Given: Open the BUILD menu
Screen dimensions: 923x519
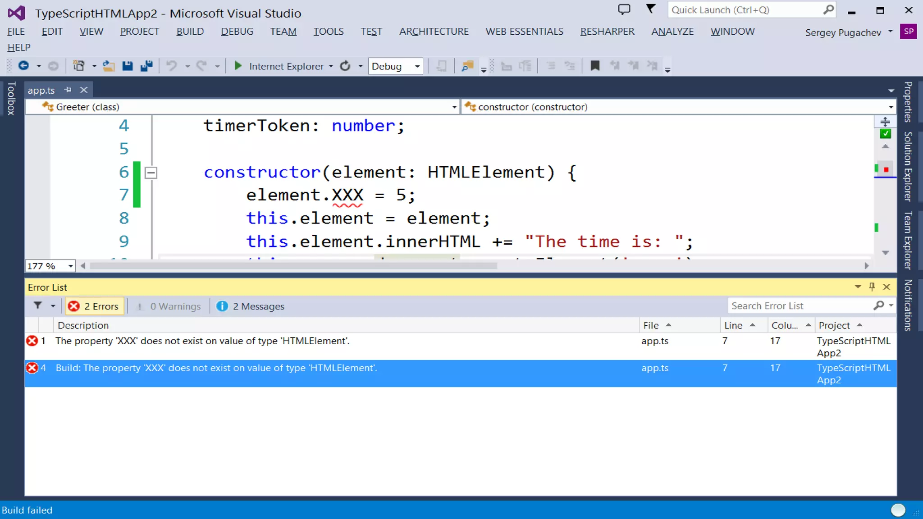Looking at the screenshot, I should [190, 32].
